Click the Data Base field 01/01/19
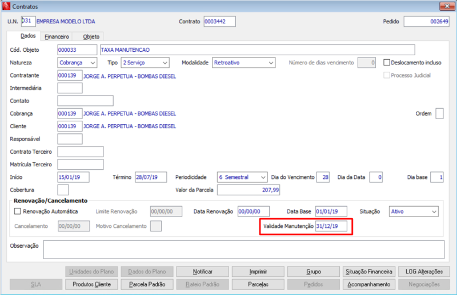The width and height of the screenshot is (457, 295). click(x=331, y=211)
